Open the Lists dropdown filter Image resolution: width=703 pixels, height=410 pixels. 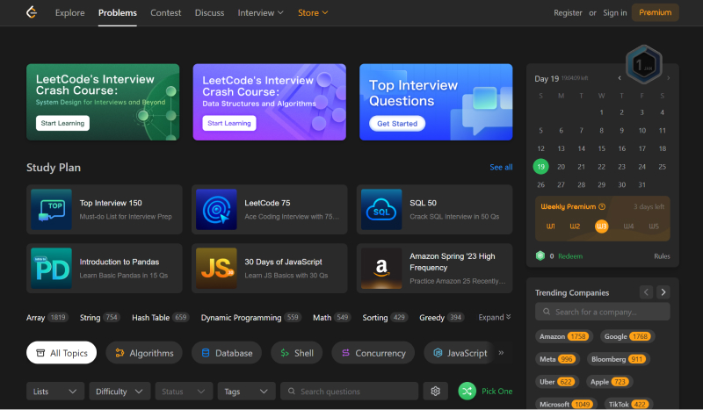[x=55, y=392]
